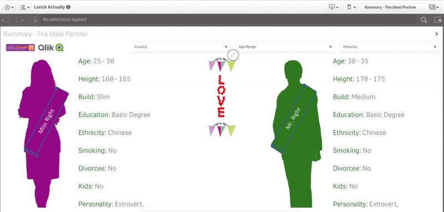The image size is (444, 212).
Task: Click the Lunch Actually app title
Action: [x=49, y=7]
